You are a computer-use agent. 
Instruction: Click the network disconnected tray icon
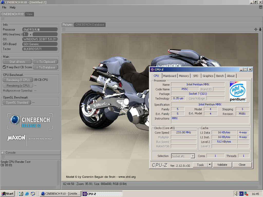tap(246, 194)
